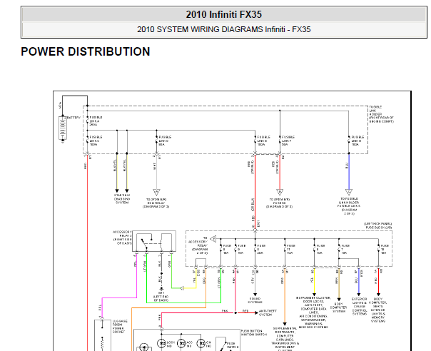Click the 'FUSIBLE LINK F' label
The width and height of the screenshot is (431, 351).
pos(288,141)
